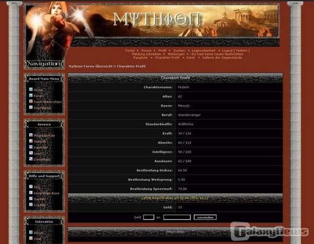Screen dimensions: 314x244
Task: Open the Chat icon under Interaktiv
Action: coord(31,238)
